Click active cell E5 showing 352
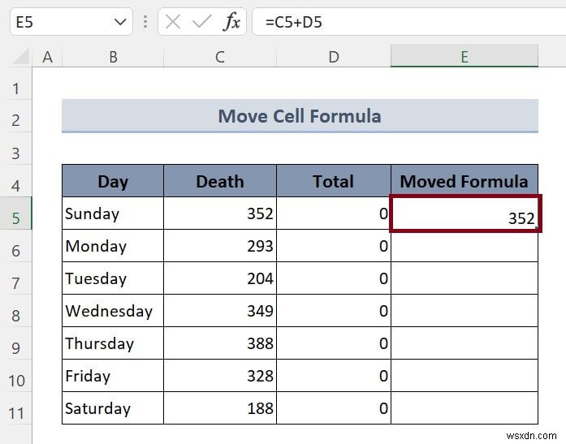Image resolution: width=566 pixels, height=444 pixels. 465,213
